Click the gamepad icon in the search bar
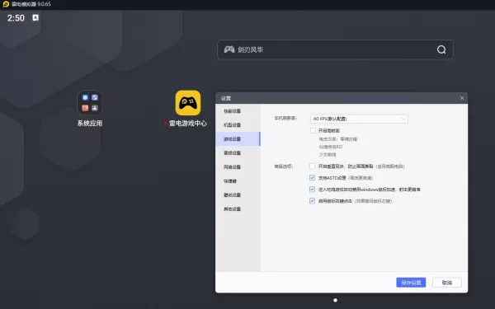 pyautogui.click(x=229, y=49)
